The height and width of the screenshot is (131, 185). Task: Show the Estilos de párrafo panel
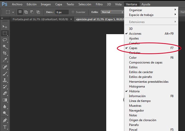(151, 77)
